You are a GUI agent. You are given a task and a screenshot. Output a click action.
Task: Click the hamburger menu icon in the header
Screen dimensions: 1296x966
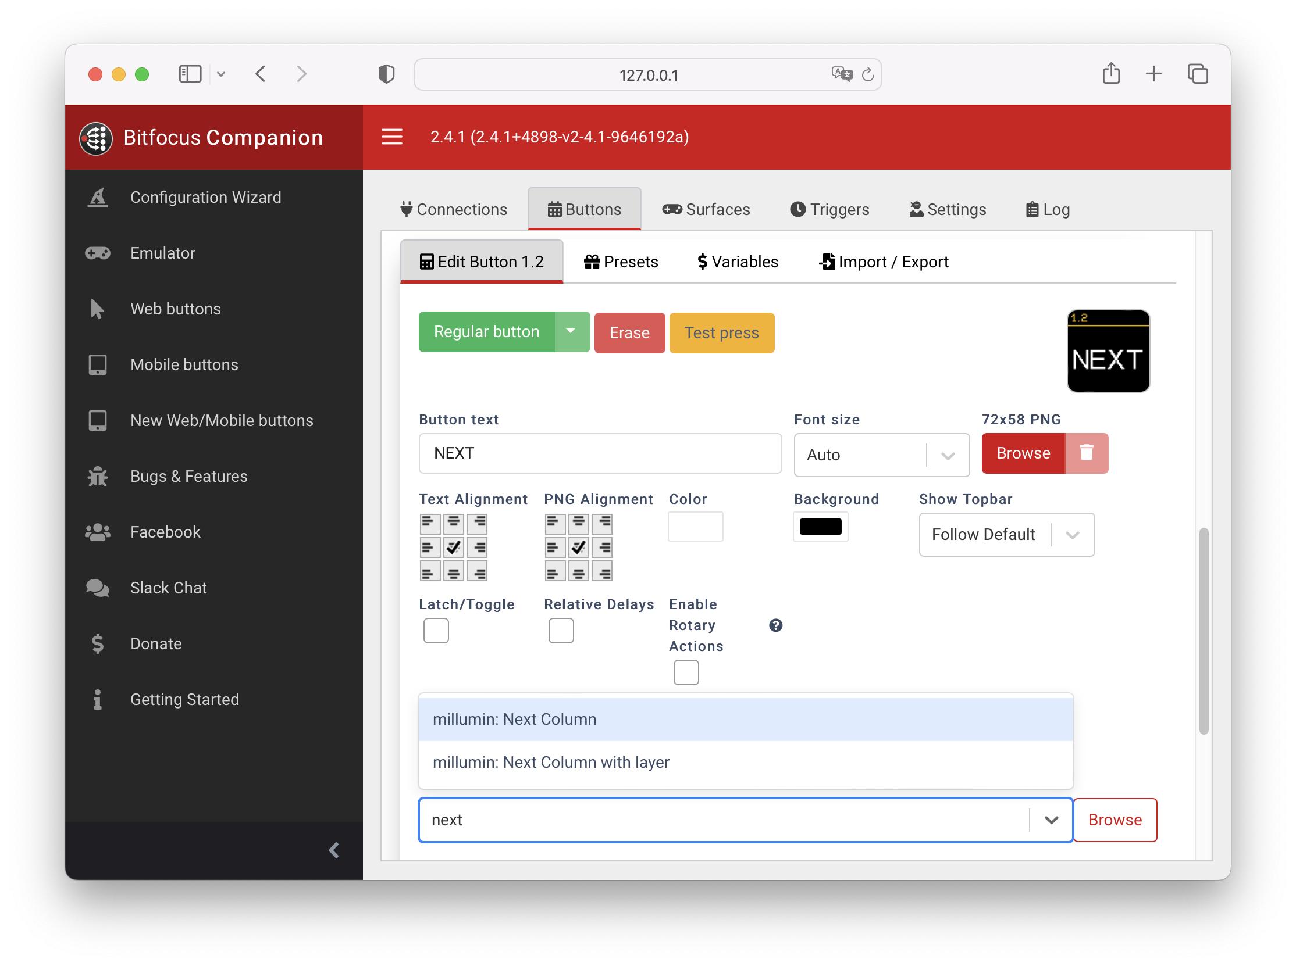(x=391, y=137)
